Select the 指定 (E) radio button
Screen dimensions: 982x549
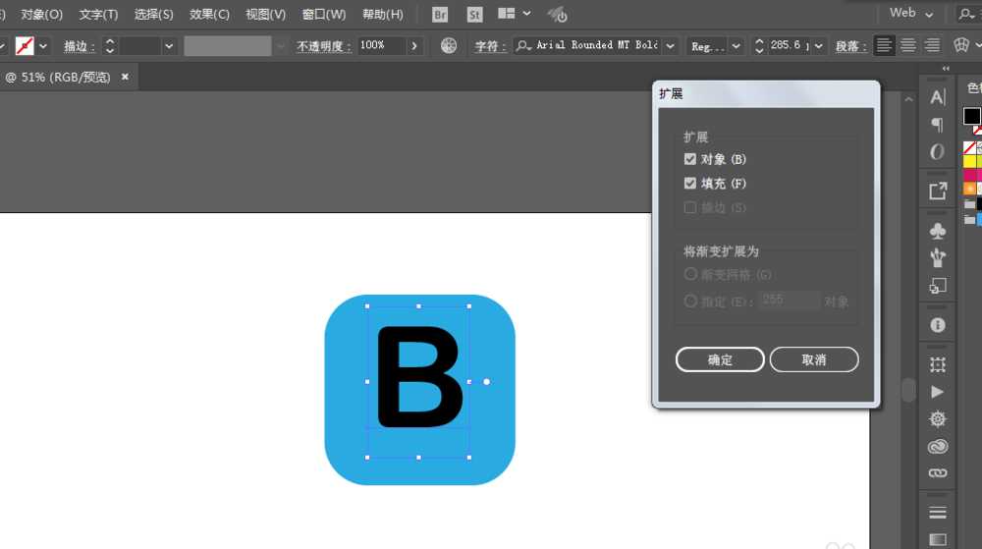690,301
